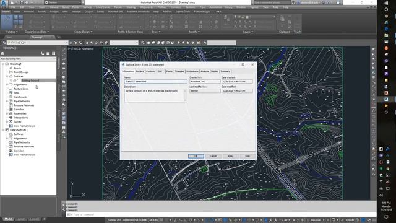The height and width of the screenshot is (223, 396).
Task: Click the command line customize icon
Action: (64, 209)
